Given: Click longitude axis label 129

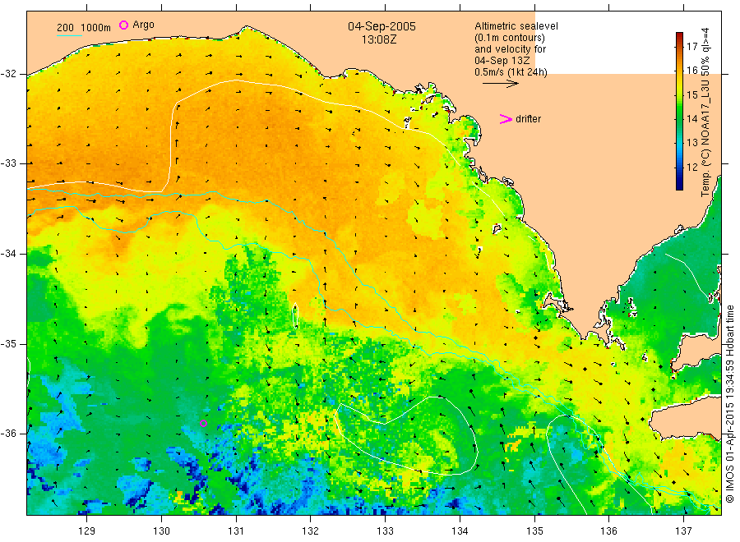Looking at the screenshot, I should coord(87,531).
